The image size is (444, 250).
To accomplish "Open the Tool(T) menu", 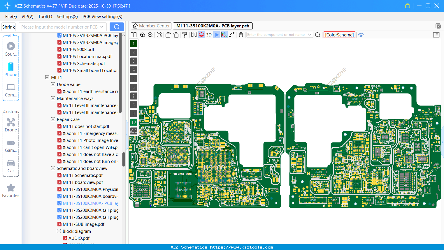I will point(45,17).
